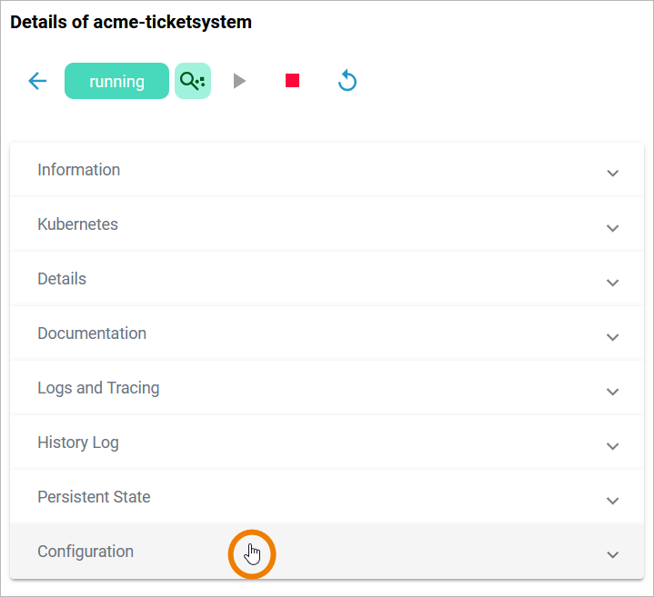Expand the History Log chevron

[x=612, y=445]
